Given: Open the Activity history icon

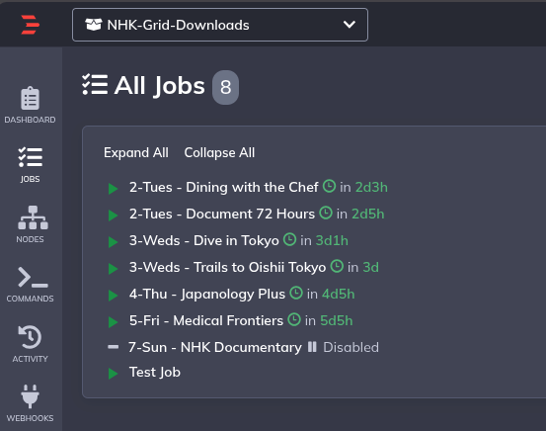Looking at the screenshot, I should [30, 344].
